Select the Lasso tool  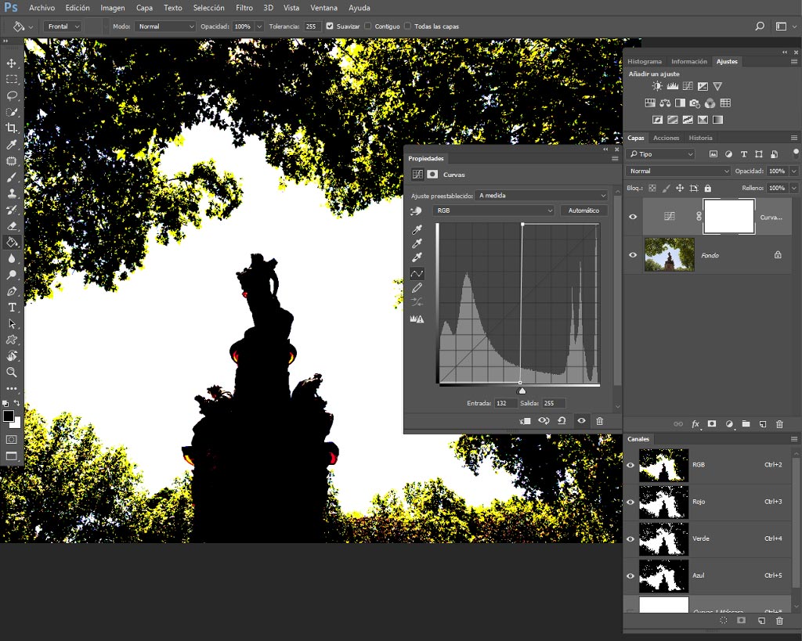[11, 95]
